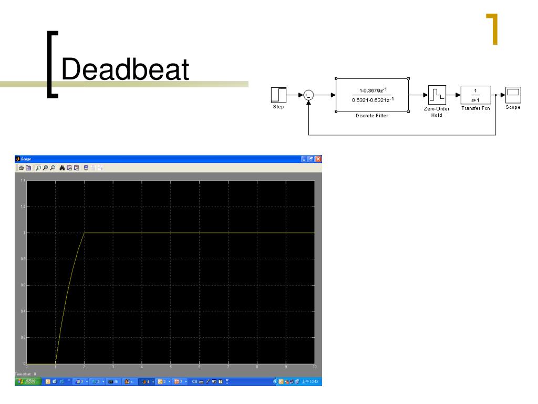Click the Print icon in Scope toolbar
538x404 pixels.
click(x=21, y=168)
